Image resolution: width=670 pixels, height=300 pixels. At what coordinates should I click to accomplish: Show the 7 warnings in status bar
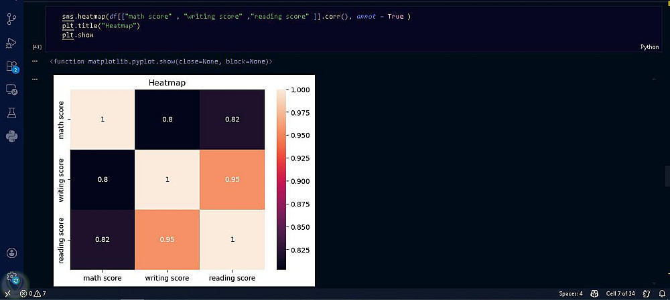pyautogui.click(x=41, y=293)
